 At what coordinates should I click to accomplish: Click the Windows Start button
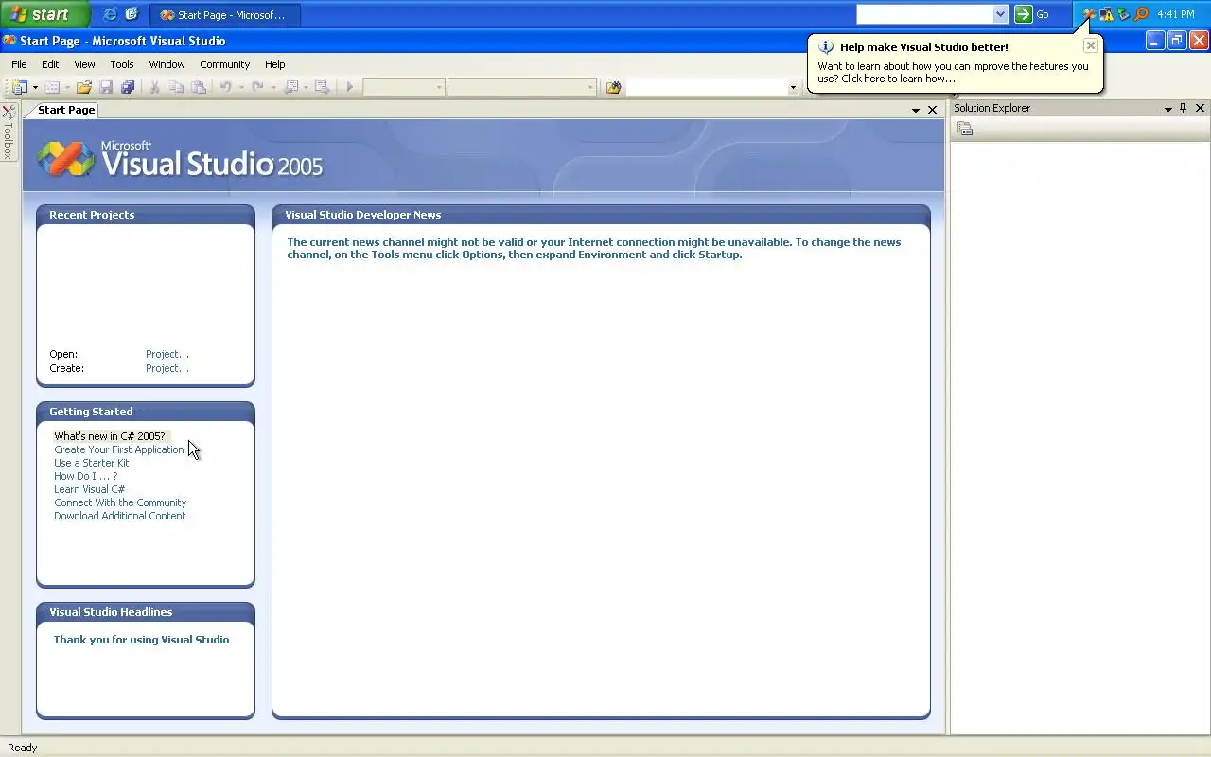44,14
